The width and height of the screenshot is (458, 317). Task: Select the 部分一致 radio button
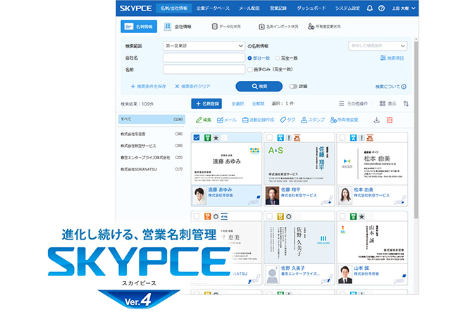coord(249,58)
